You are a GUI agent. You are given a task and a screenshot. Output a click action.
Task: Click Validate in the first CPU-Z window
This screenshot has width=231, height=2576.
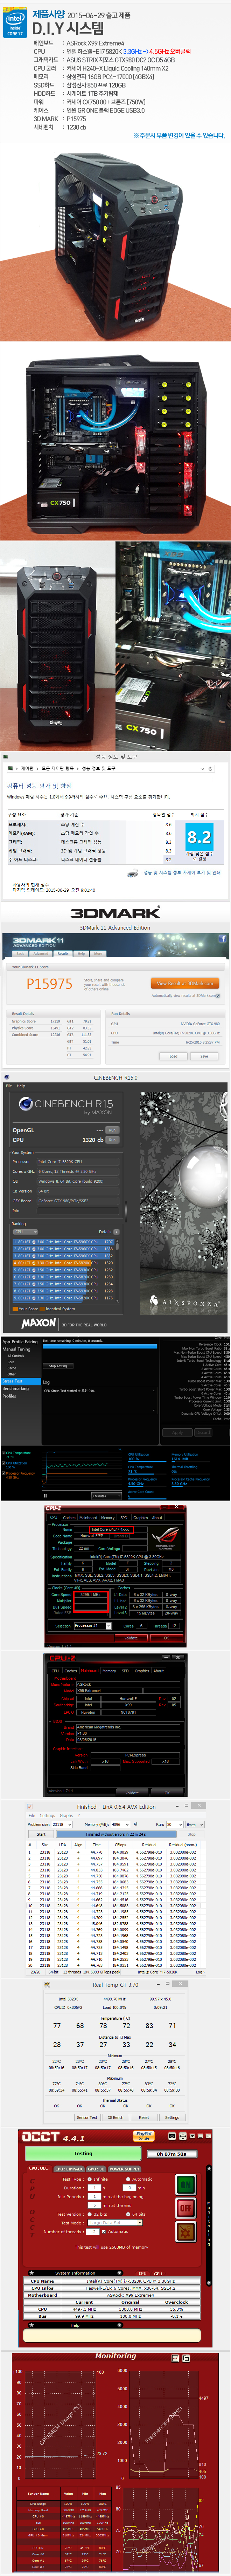(x=131, y=1638)
